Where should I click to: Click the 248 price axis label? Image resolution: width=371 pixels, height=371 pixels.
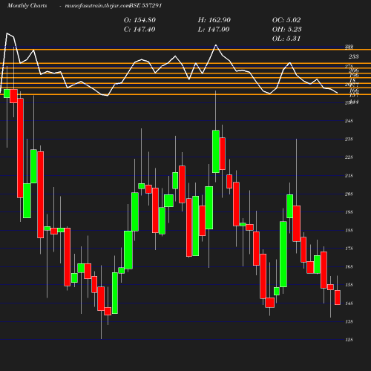349,121
